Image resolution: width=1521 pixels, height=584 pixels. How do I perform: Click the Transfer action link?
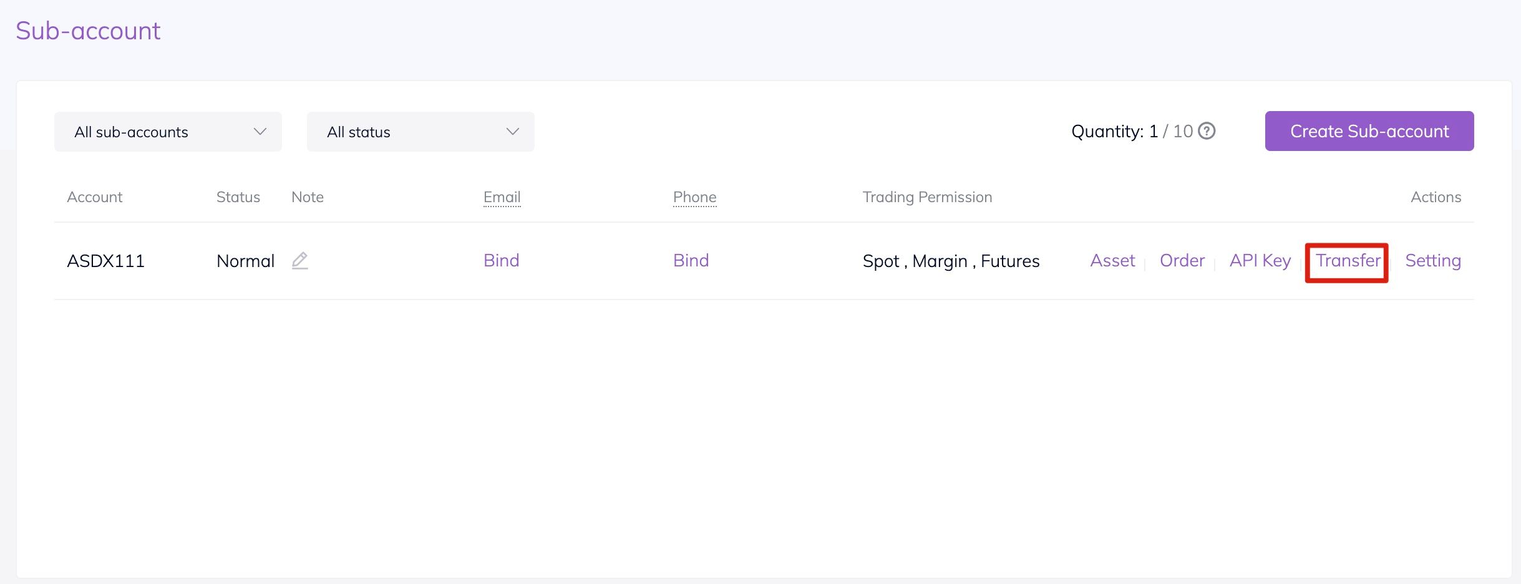coord(1348,260)
